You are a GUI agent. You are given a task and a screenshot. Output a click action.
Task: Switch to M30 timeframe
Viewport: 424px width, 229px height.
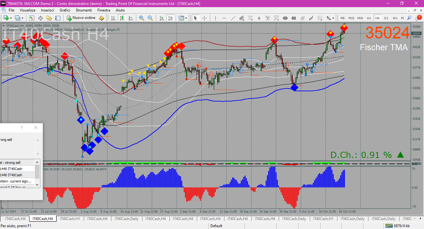[x=360, y=18]
